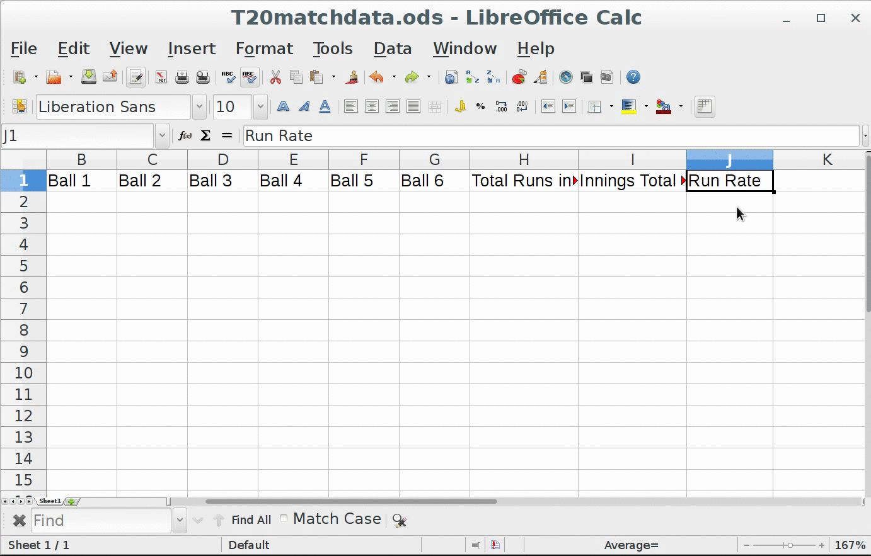Open the Function Wizard icon
The height and width of the screenshot is (556, 871).
(x=185, y=136)
